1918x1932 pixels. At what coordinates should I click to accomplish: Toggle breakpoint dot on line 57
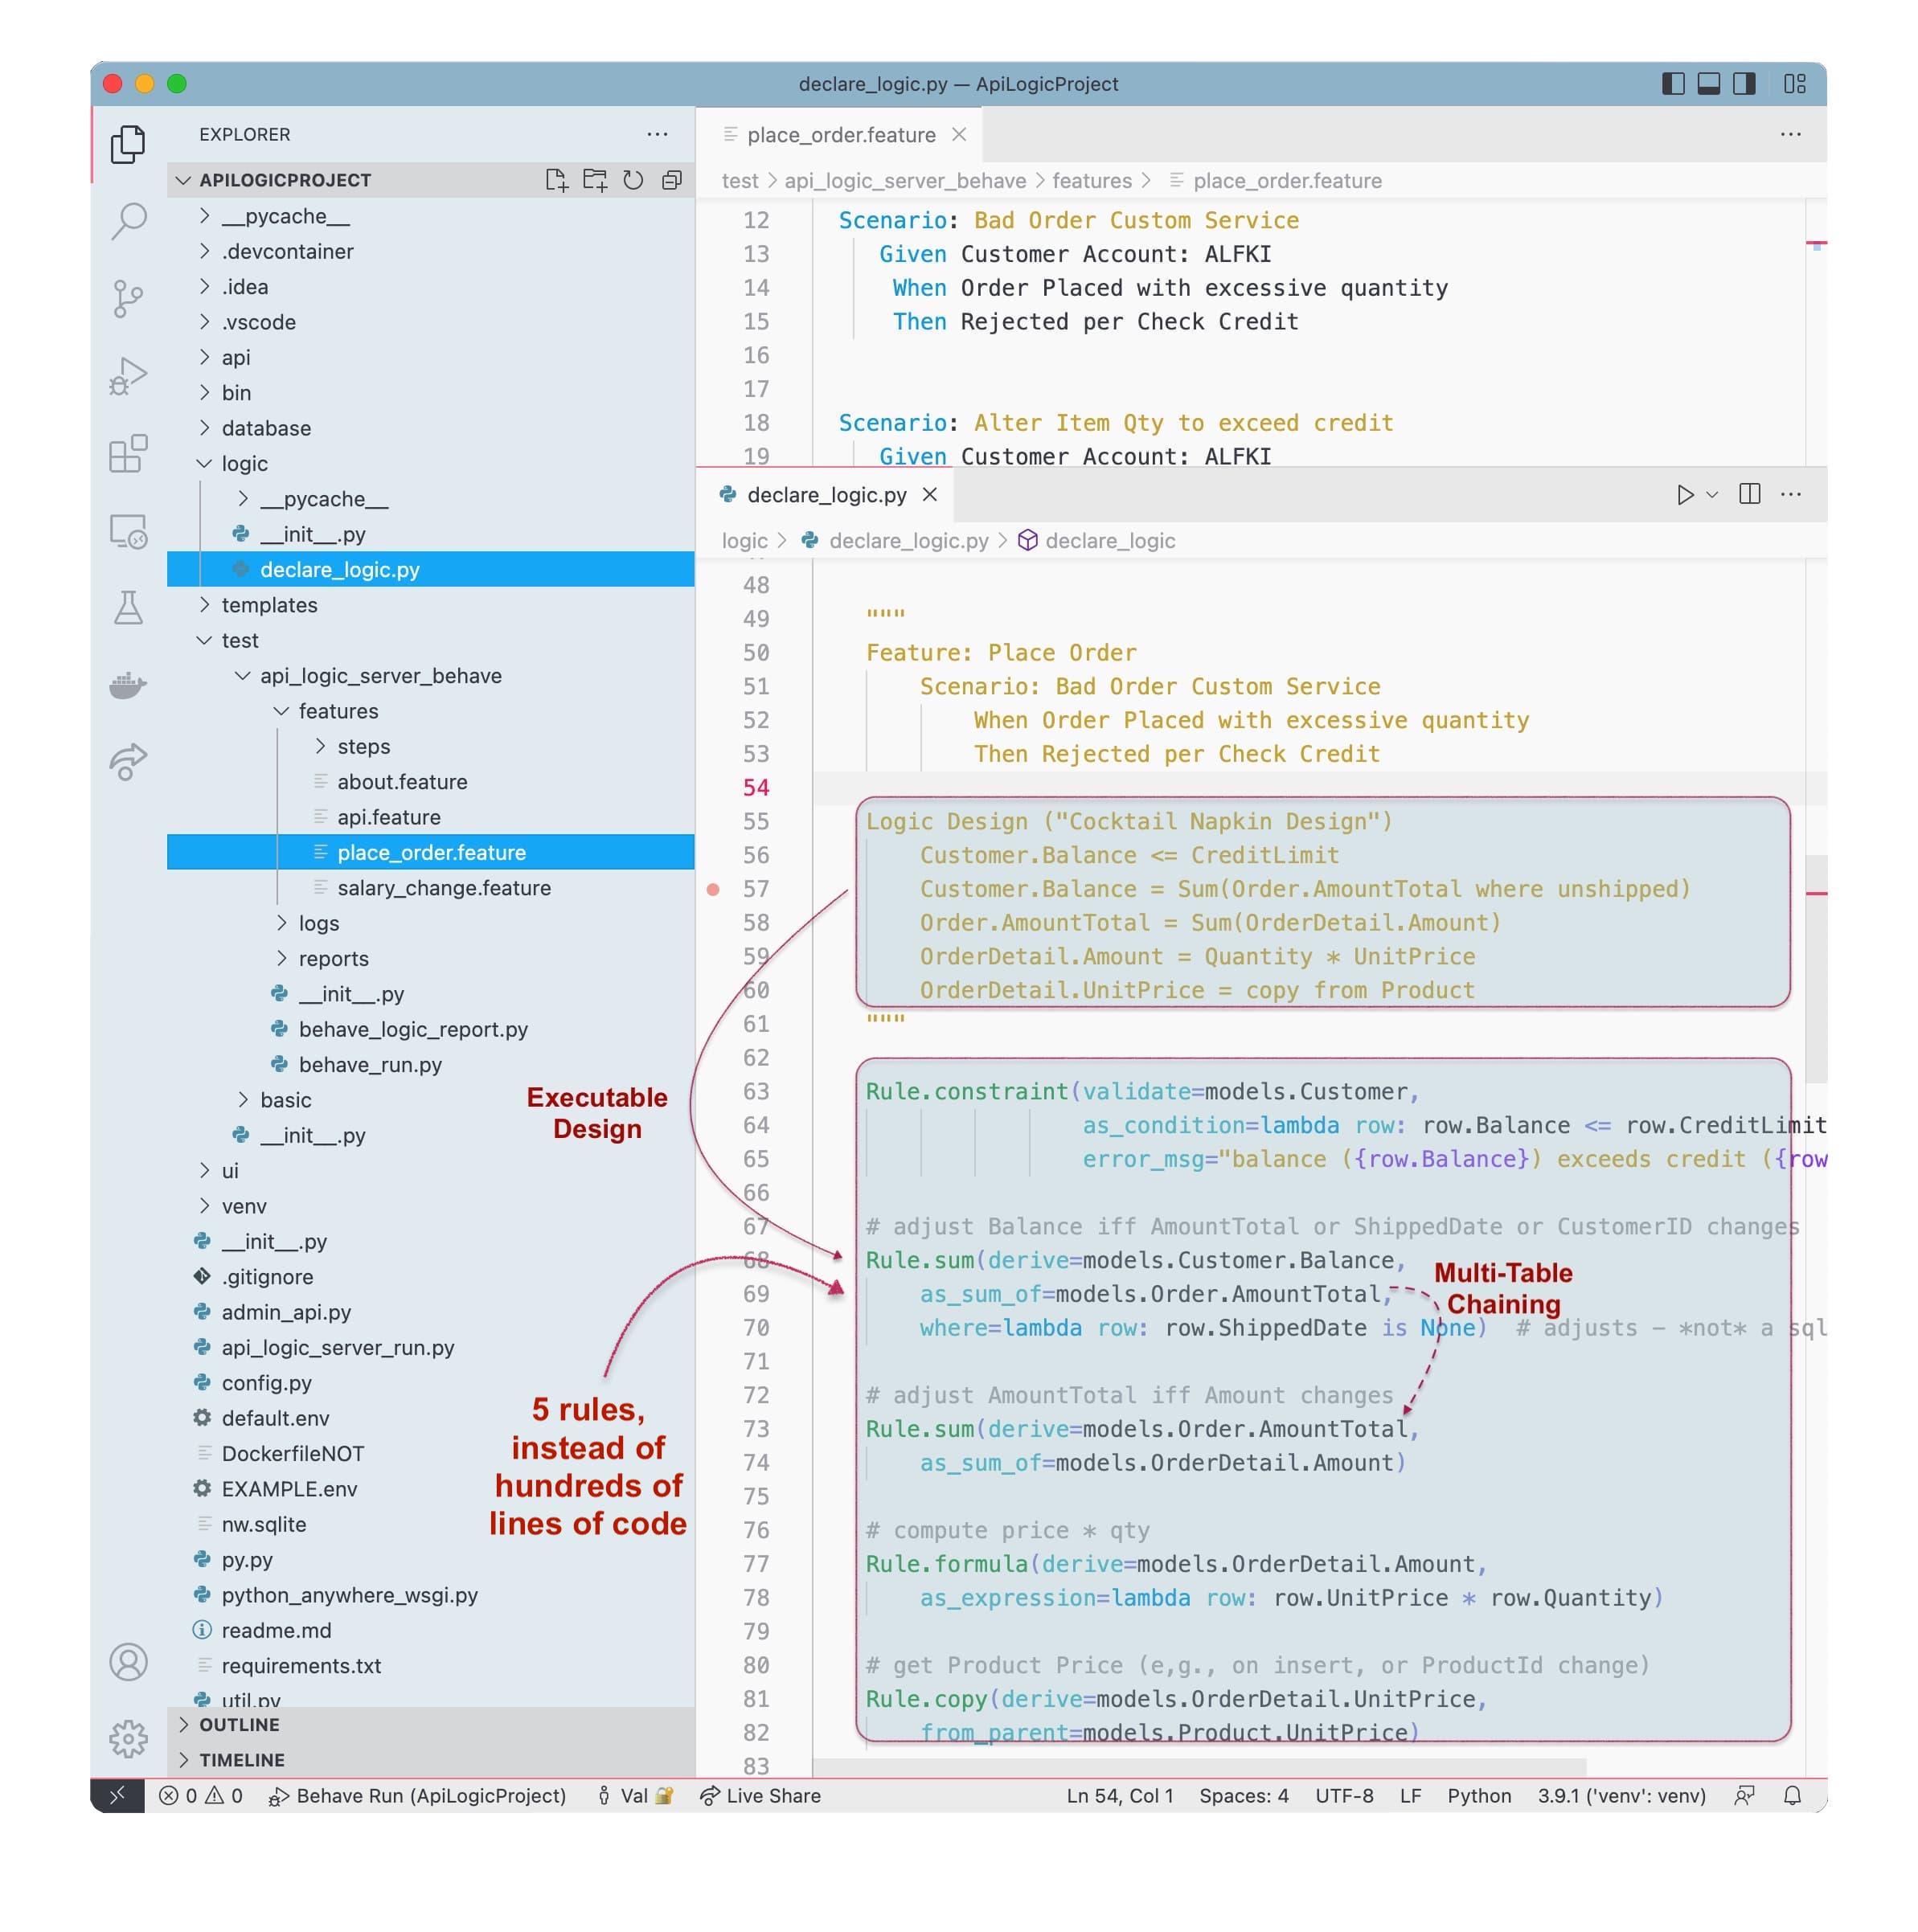pyautogui.click(x=713, y=889)
